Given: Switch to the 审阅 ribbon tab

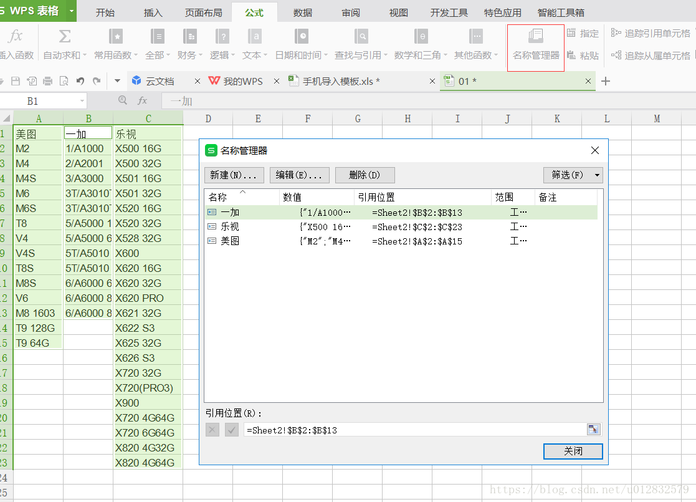Looking at the screenshot, I should [x=351, y=12].
